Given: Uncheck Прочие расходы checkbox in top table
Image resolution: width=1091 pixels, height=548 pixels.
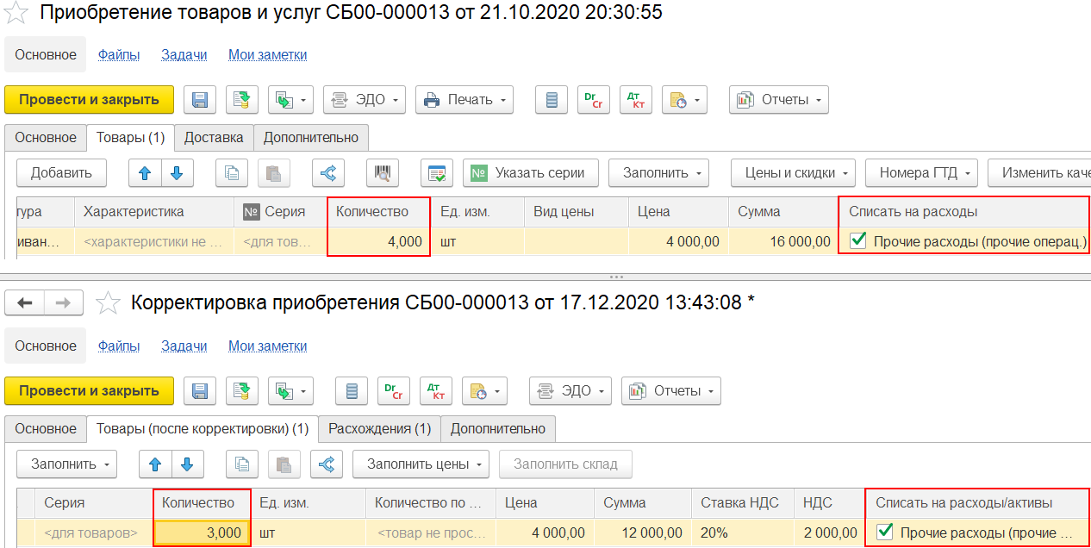Looking at the screenshot, I should coord(857,241).
